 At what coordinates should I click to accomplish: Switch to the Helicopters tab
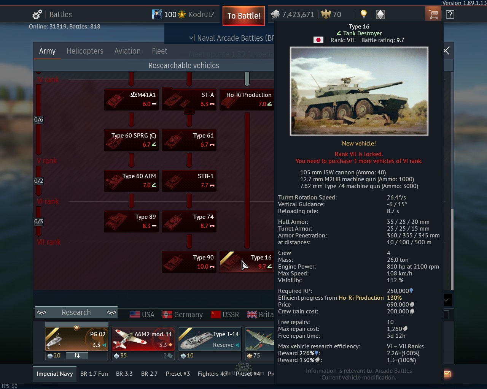[x=85, y=51]
